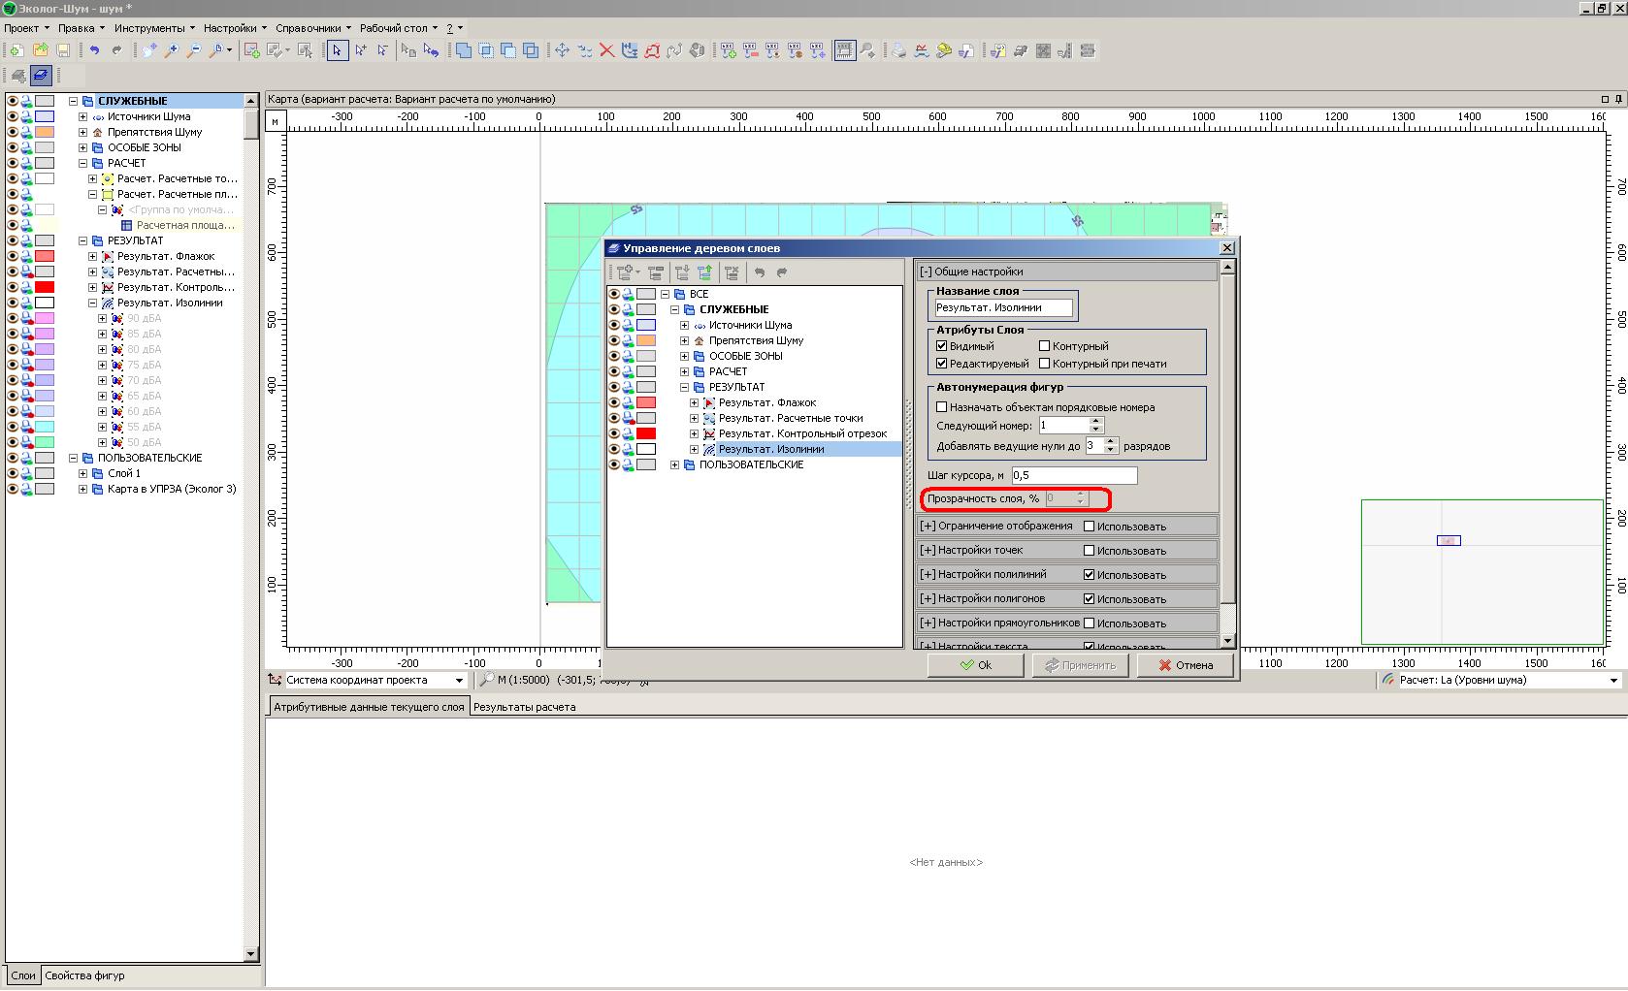
Task: Enable the Контурный при печати checkbox
Action: [x=1045, y=364]
